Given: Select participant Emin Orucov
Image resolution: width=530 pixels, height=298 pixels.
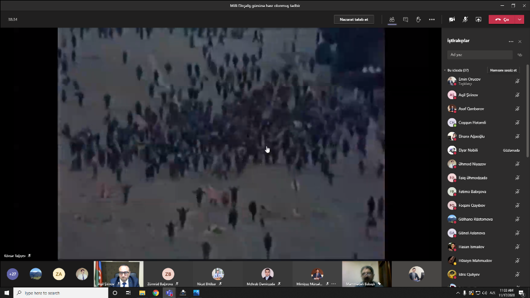Looking at the screenshot, I should 484,81.
